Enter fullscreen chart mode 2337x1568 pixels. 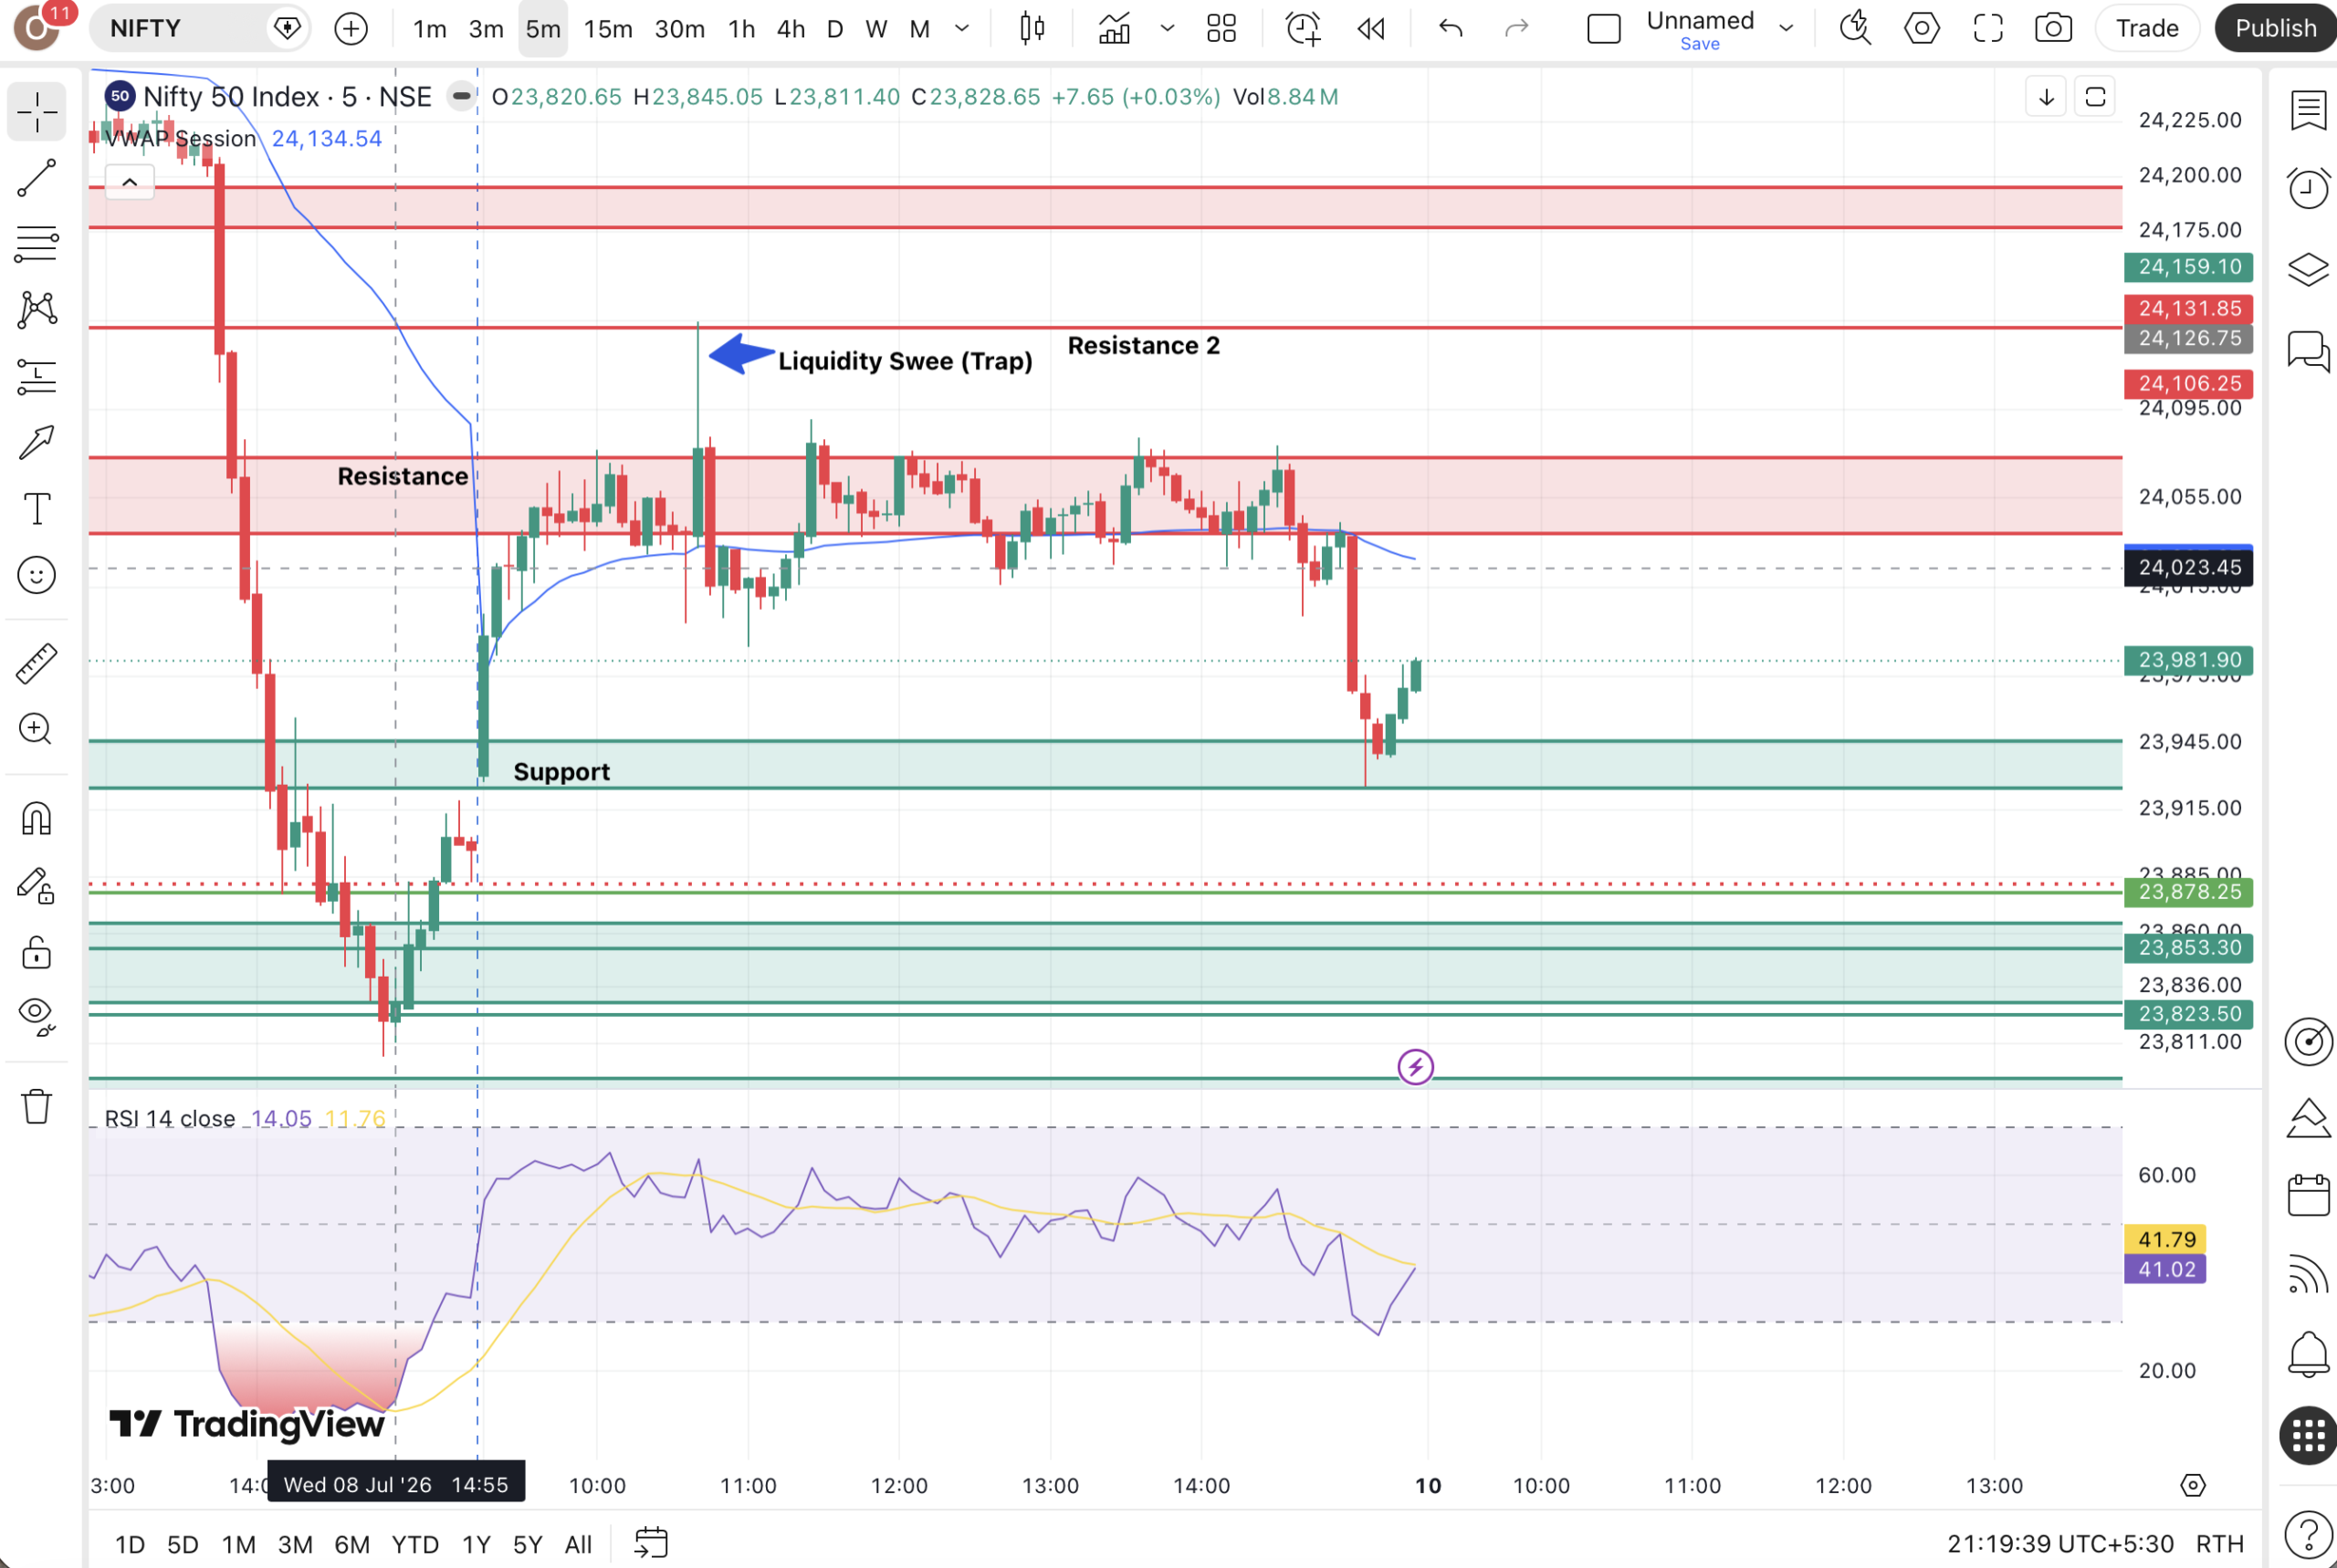pos(1988,28)
